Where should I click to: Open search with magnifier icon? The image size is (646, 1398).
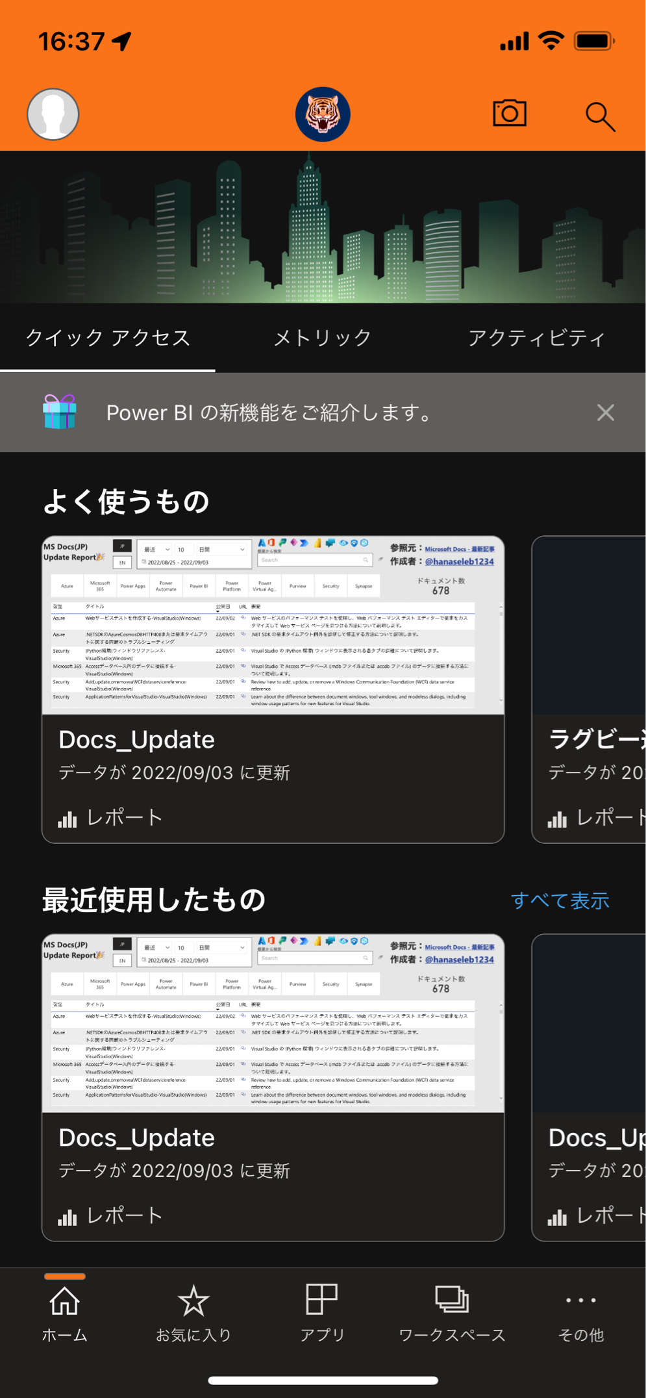(600, 117)
